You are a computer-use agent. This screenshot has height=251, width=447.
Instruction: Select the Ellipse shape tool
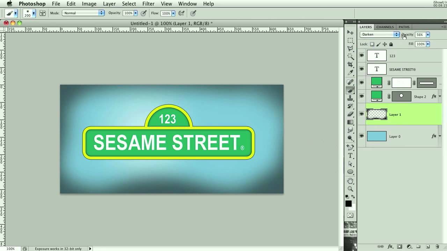point(350,172)
